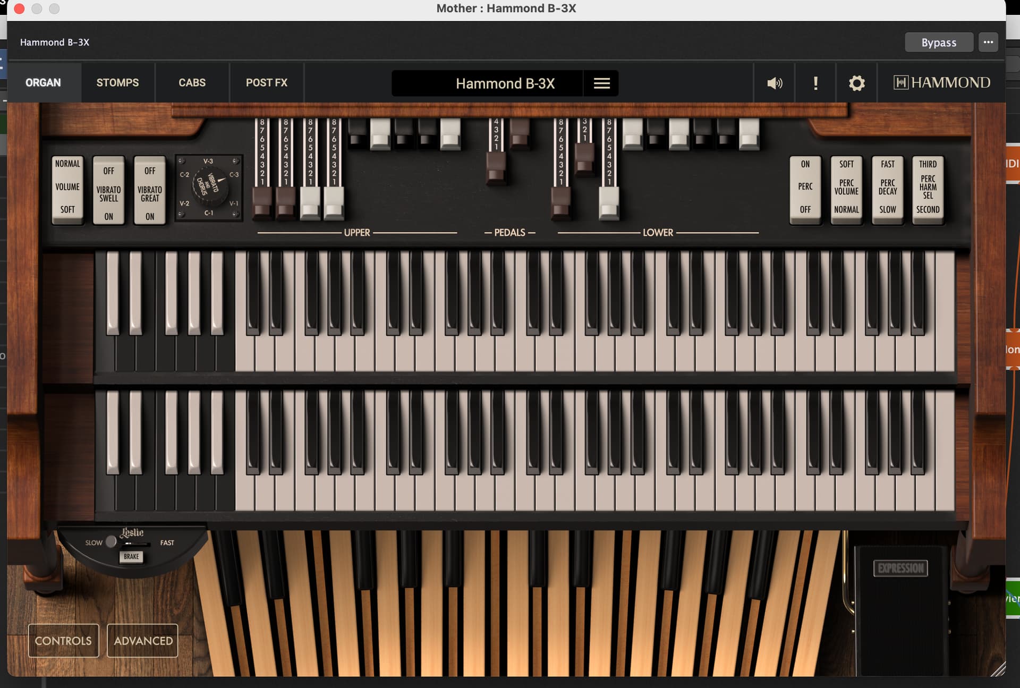Viewport: 1020px width, 688px height.
Task: Open the ADVANCED panel button
Action: coord(143,641)
